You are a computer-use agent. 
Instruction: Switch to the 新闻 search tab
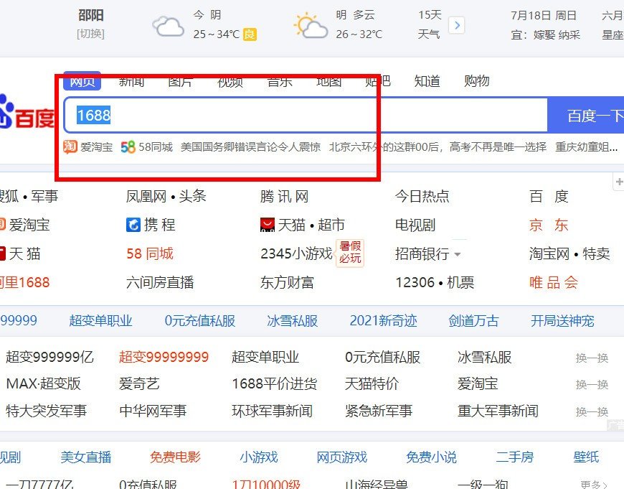click(133, 81)
